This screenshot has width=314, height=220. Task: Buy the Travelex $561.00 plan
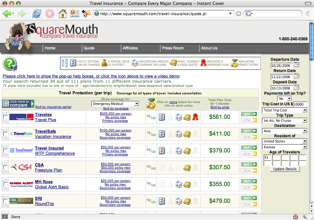click(x=249, y=114)
